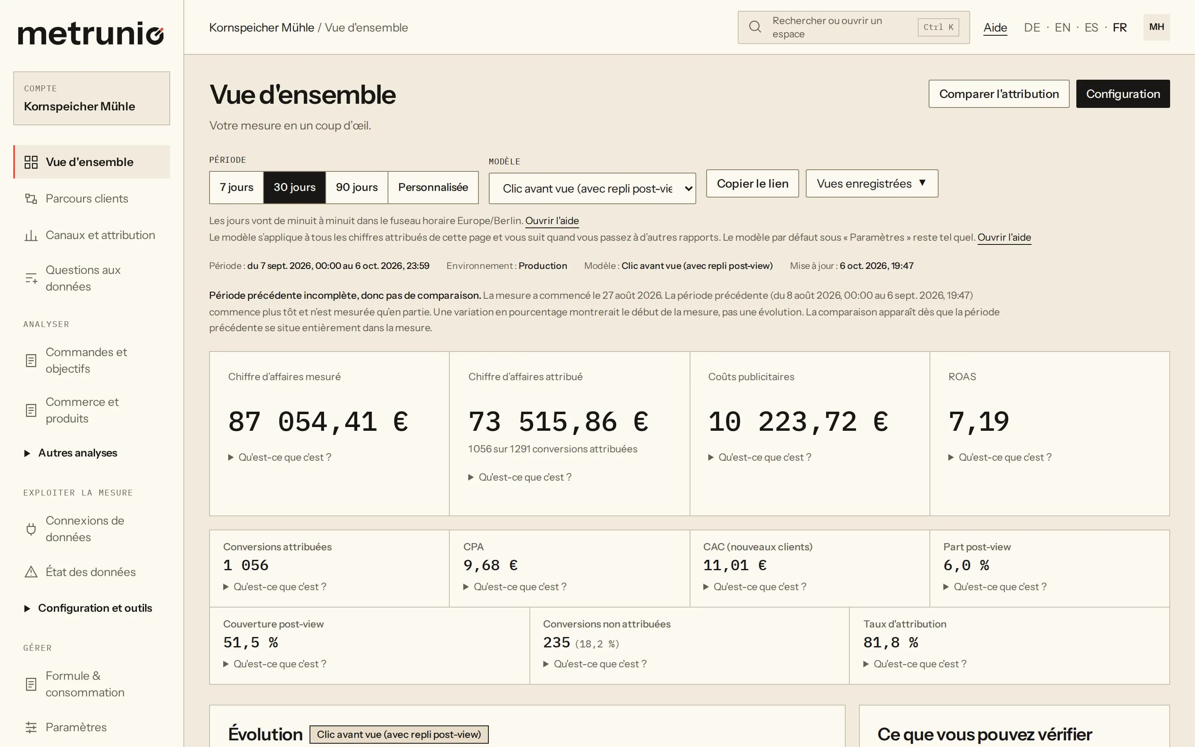This screenshot has height=747, width=1195.
Task: Open the MH user avatar
Action: click(1156, 27)
